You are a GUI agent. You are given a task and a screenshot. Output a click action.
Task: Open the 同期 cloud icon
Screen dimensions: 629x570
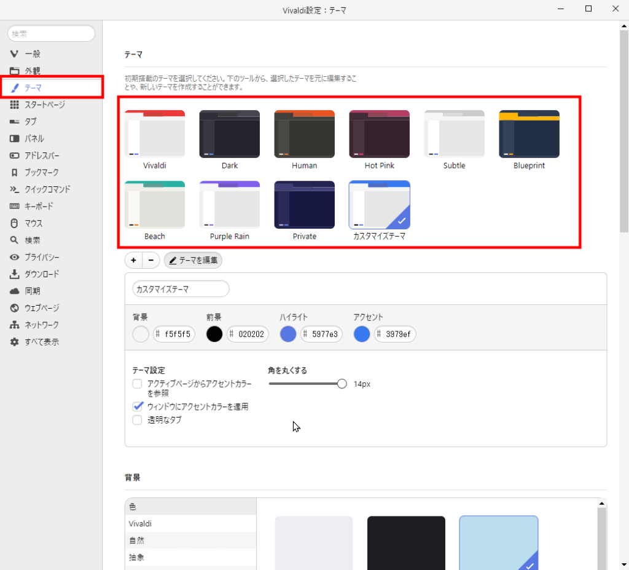[x=15, y=291]
